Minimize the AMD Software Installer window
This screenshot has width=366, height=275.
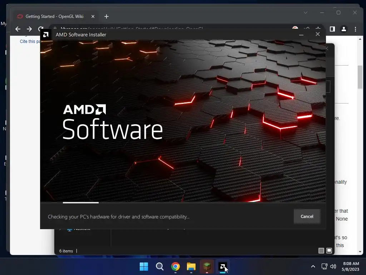(x=301, y=35)
